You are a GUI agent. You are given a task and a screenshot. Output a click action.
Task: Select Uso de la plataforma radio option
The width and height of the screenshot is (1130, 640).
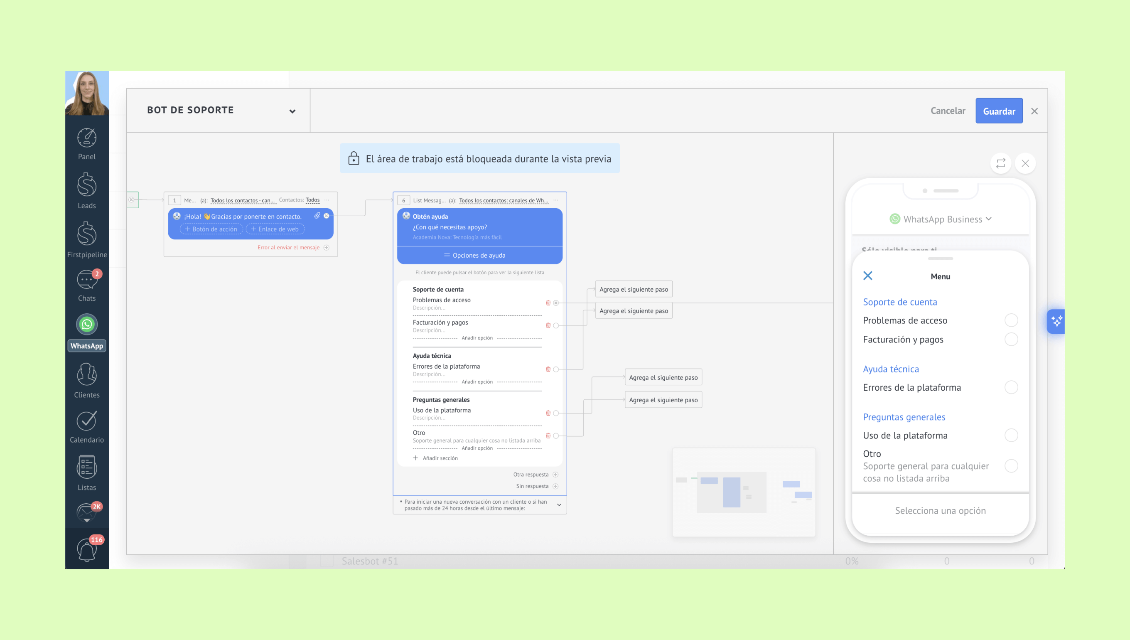click(x=1011, y=435)
